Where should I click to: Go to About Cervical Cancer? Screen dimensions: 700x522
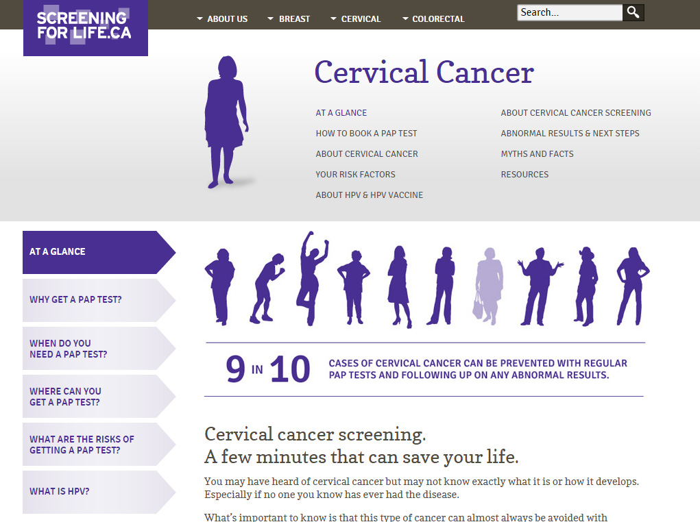tap(367, 154)
